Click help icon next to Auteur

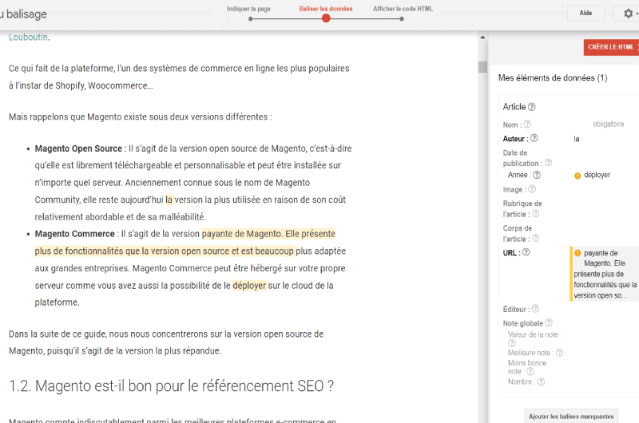coord(534,138)
